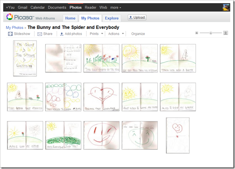Open Web from the top bar
This screenshot has width=235, height=169.
coord(103,8)
